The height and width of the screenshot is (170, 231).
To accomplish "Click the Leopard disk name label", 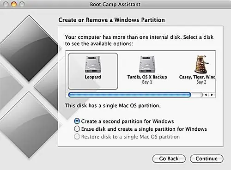I will (x=93, y=77).
